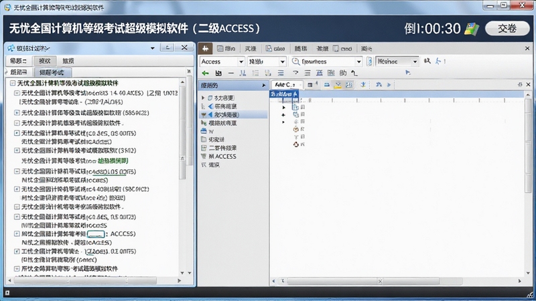
Task: Click the search field containing fjeurttees
Action: click(326, 62)
